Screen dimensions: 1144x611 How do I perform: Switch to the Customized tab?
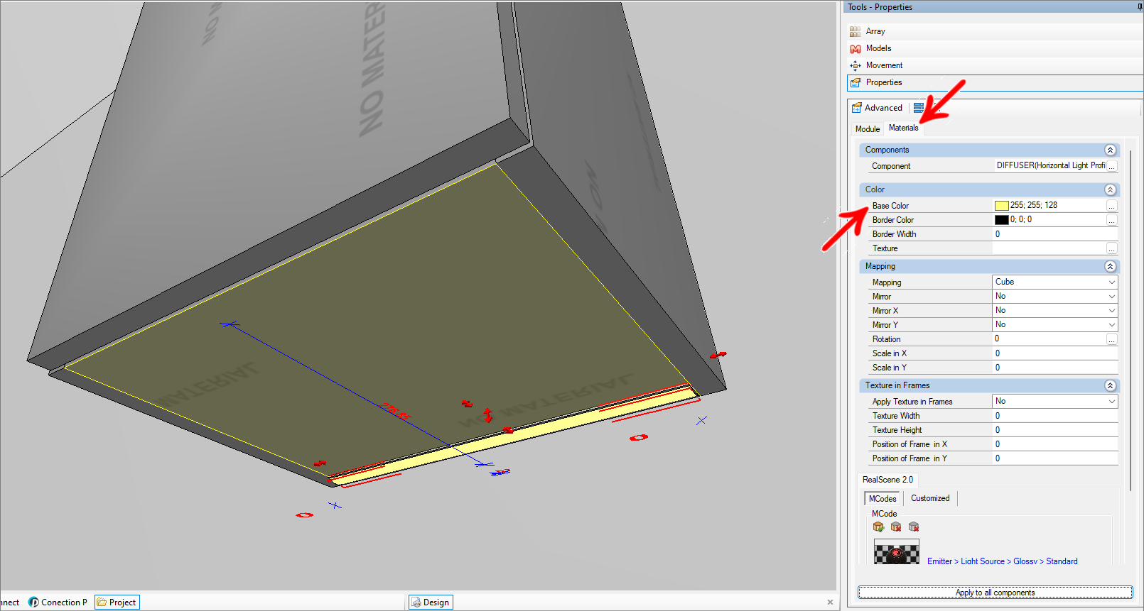tap(930, 498)
